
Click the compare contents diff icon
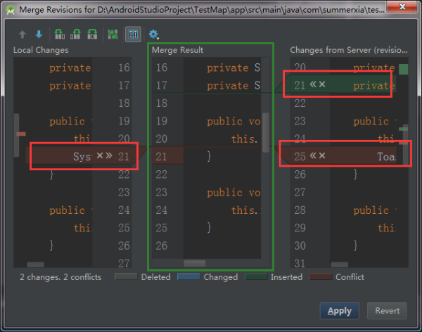point(113,34)
